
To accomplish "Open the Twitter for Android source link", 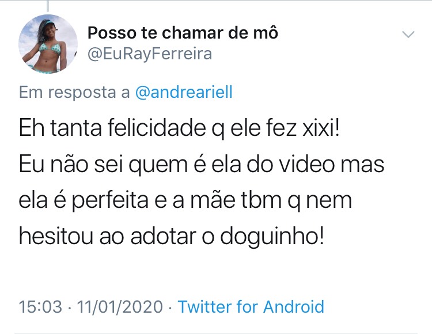I will tap(251, 306).
